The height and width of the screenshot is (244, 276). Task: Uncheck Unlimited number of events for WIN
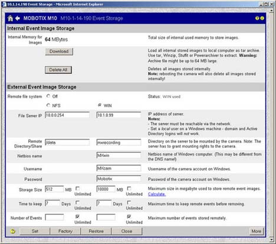click(129, 216)
